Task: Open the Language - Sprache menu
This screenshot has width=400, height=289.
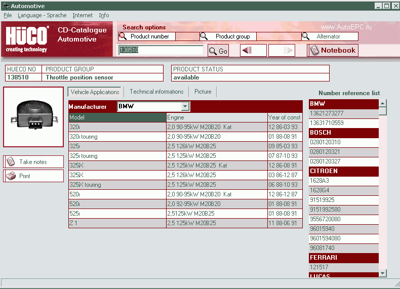Action: click(42, 15)
